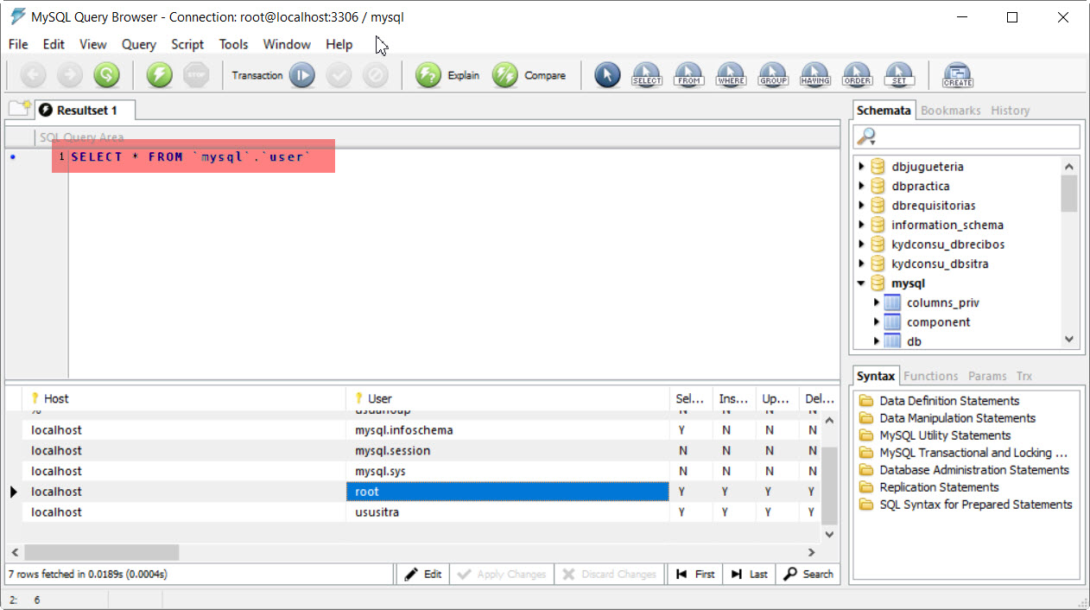Switch to the History tab
This screenshot has height=610, width=1090.
coord(1011,111)
